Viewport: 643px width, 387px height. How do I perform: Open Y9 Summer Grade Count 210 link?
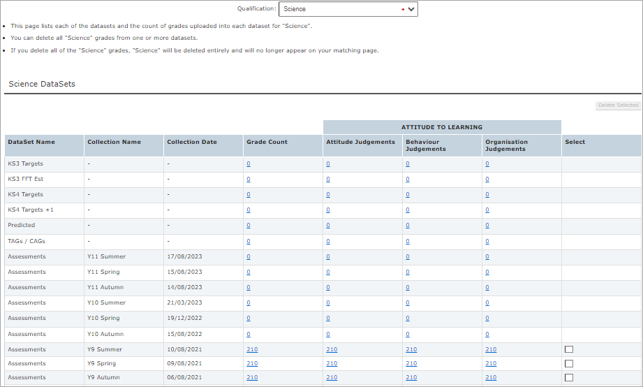click(x=252, y=349)
